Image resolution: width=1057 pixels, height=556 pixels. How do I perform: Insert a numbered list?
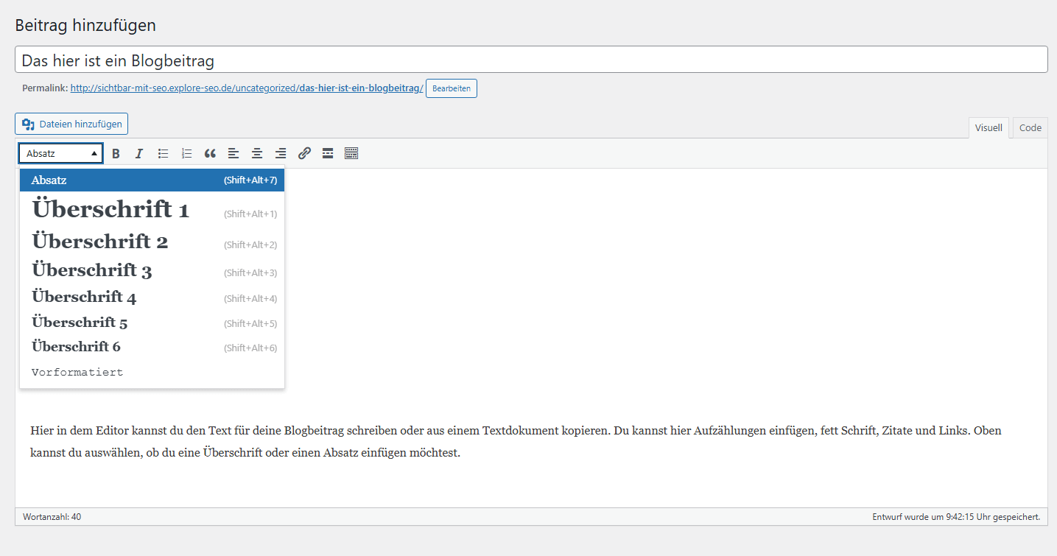(186, 153)
